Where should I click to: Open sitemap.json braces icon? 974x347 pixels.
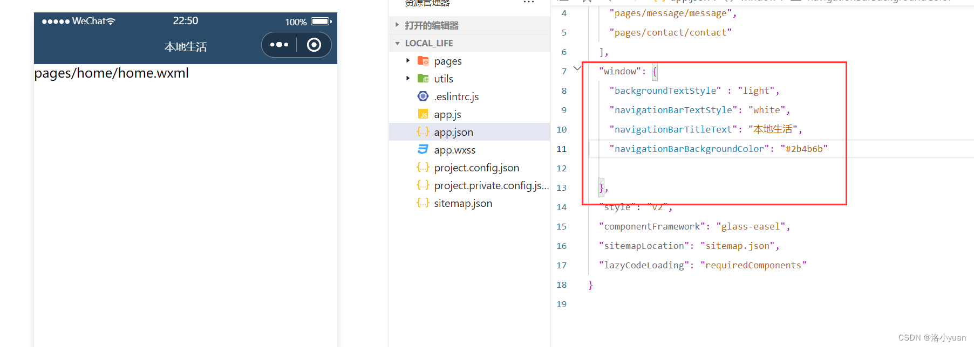point(423,203)
